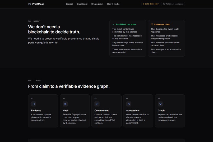Click the Wallet: not configured button
Image resolution: width=213 pixels, height=142 pixels.
pyautogui.click(x=173, y=4)
